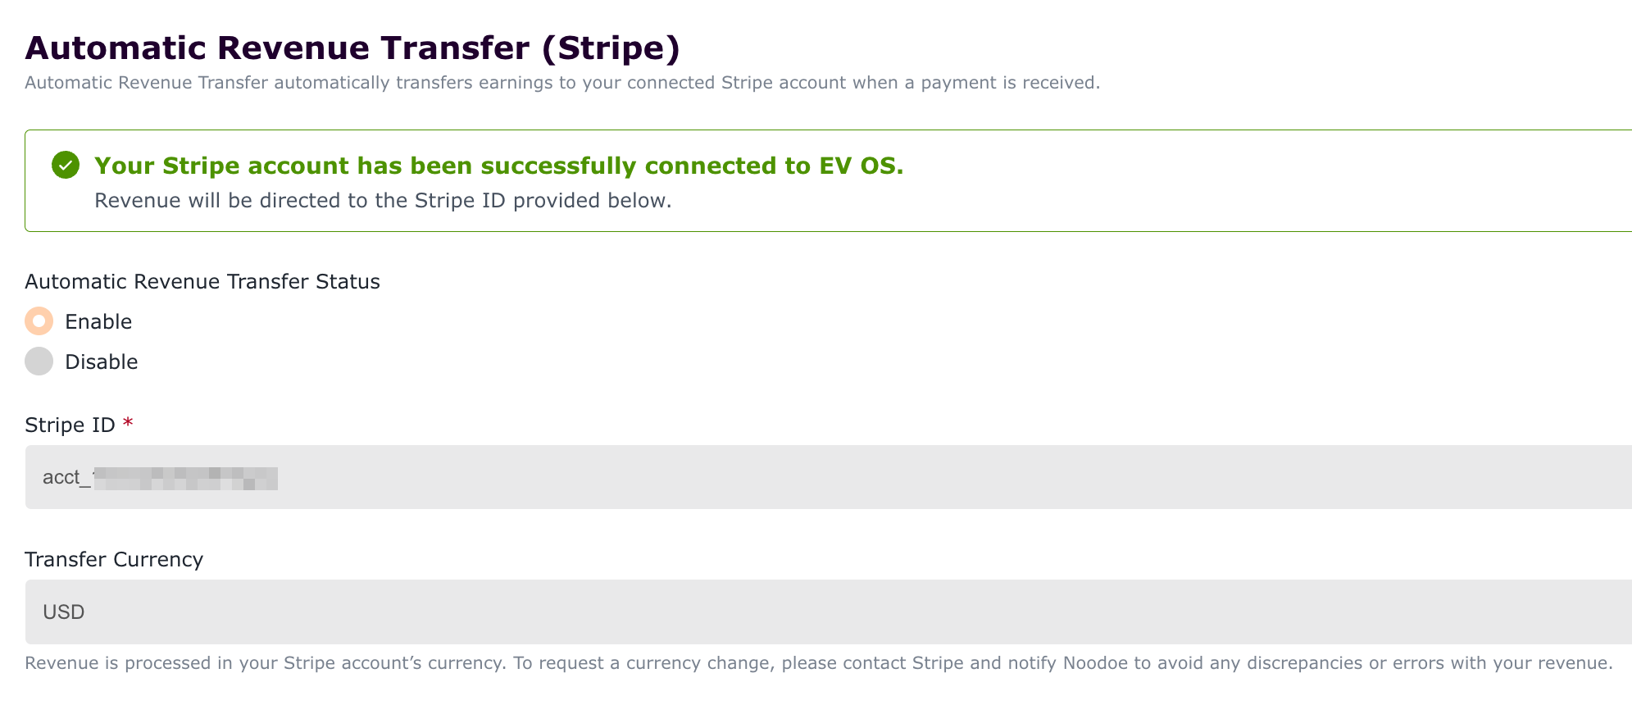Click the green success checkmark icon

click(x=66, y=166)
